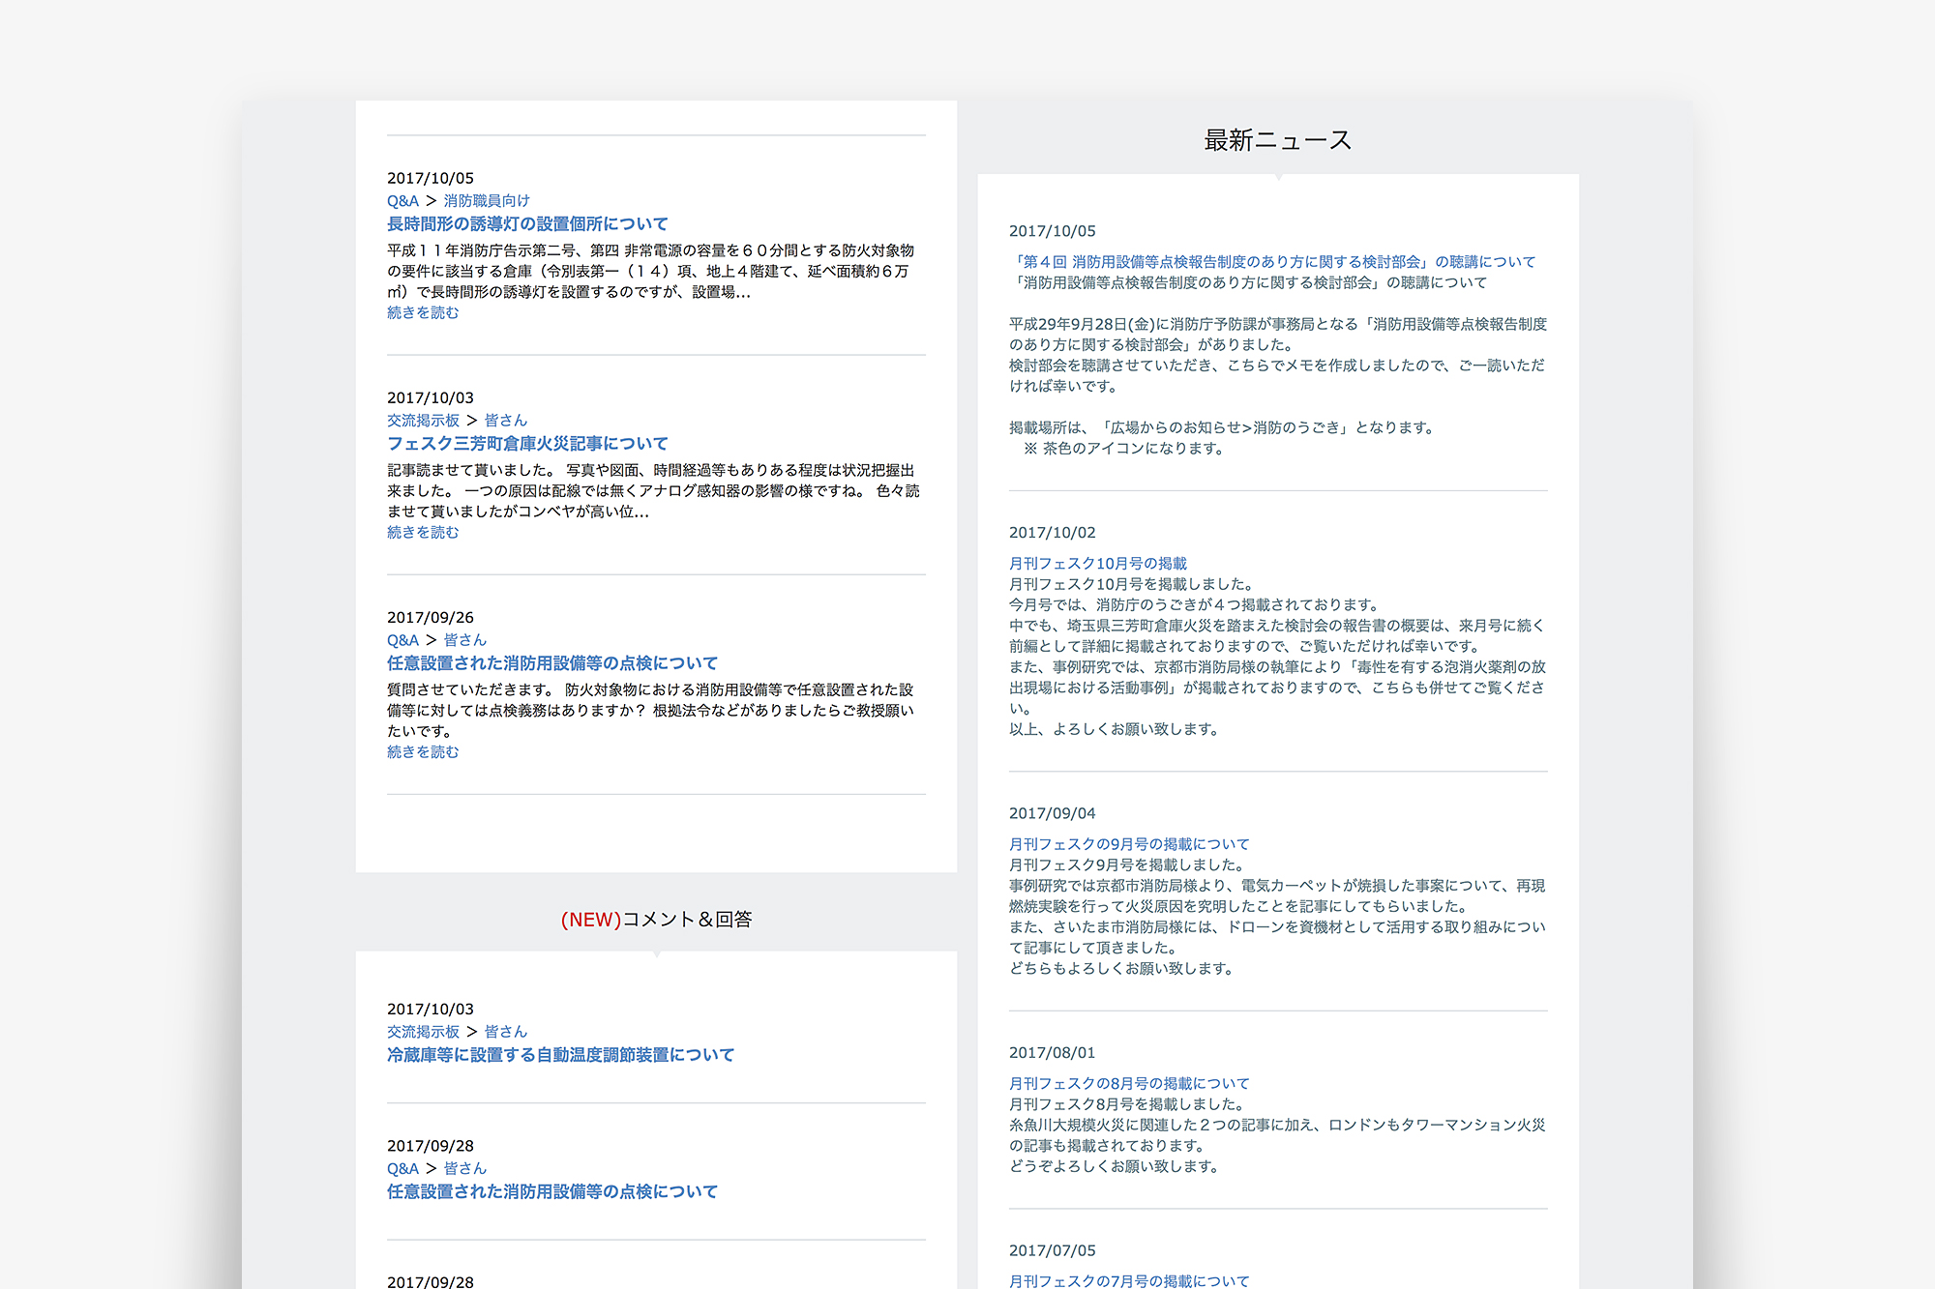Open news link 月刊フェスクの8月号の掲載について
Image resolution: width=1935 pixels, height=1289 pixels.
click(x=1129, y=1084)
